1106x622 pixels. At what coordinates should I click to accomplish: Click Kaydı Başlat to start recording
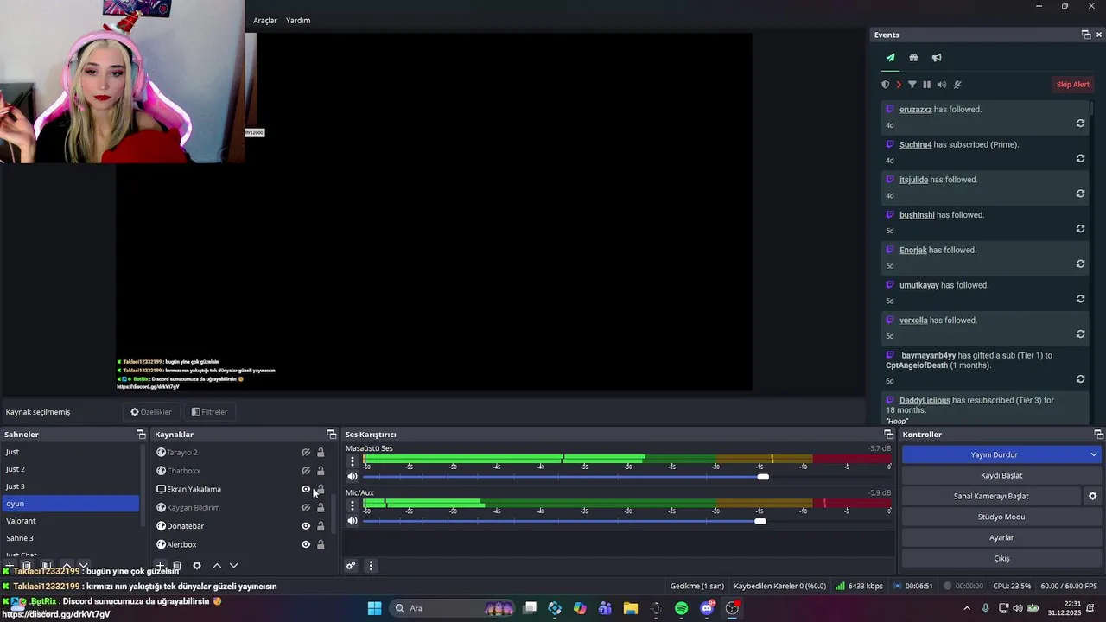pyautogui.click(x=1001, y=475)
